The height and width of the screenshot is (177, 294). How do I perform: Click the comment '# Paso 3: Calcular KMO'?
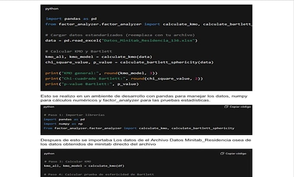tap(67, 161)
